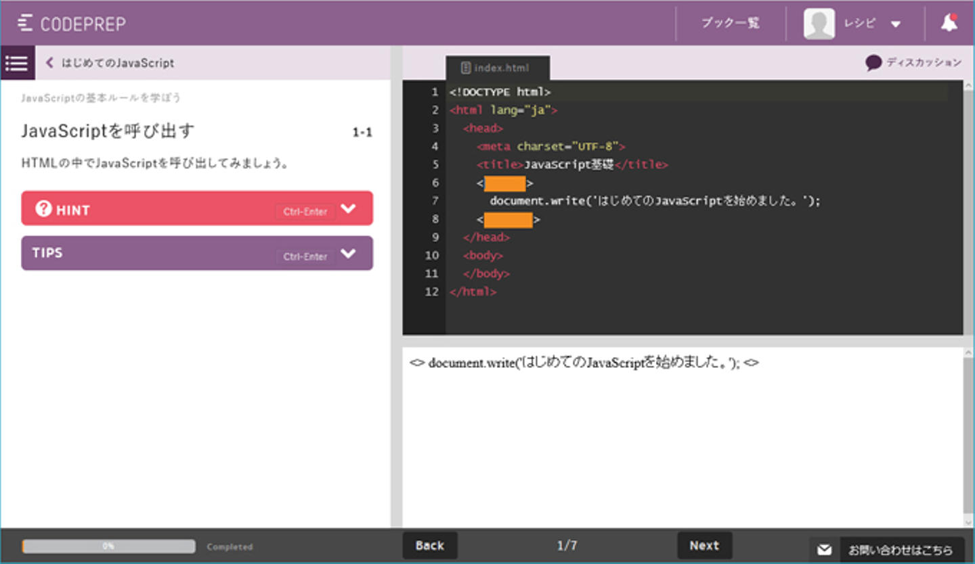Viewport: 975px width, 564px height.
Task: Expand the HINT panel chevron
Action: 348,209
